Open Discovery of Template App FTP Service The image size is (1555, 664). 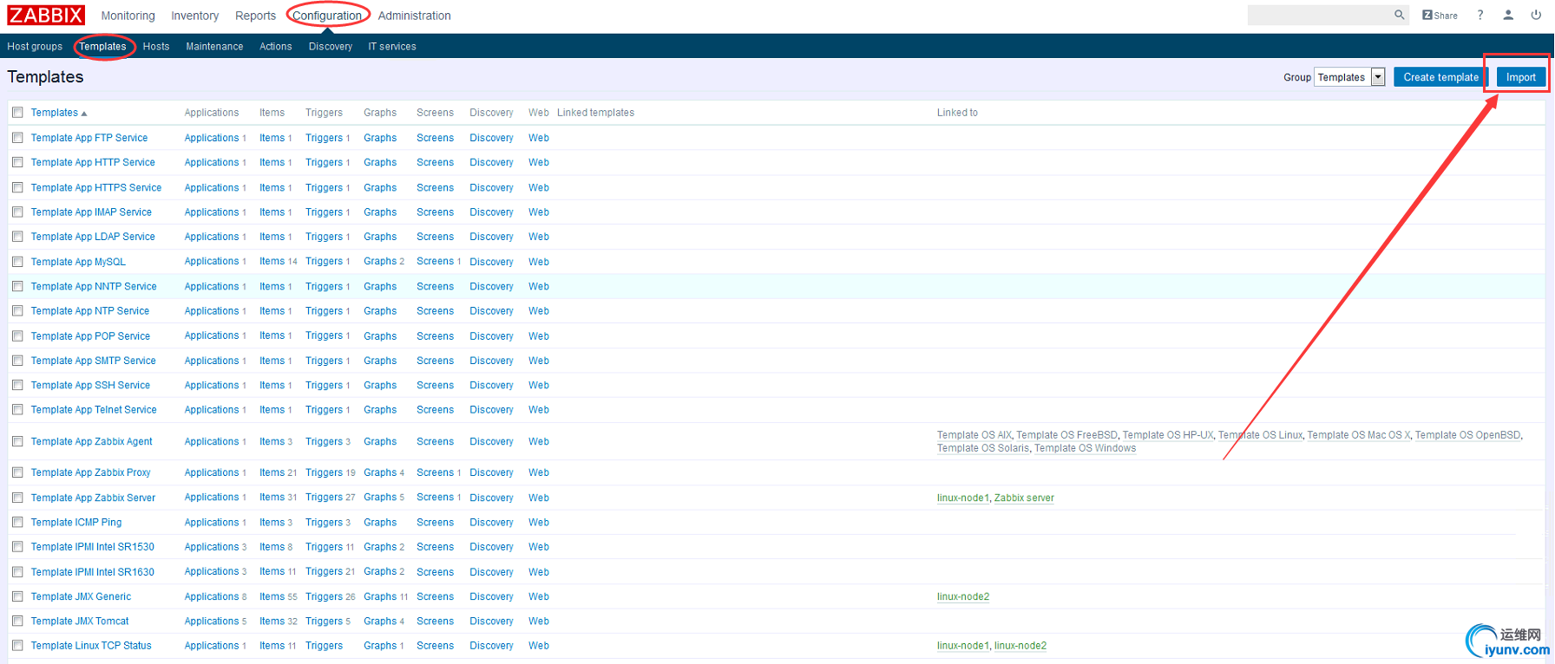coord(491,138)
